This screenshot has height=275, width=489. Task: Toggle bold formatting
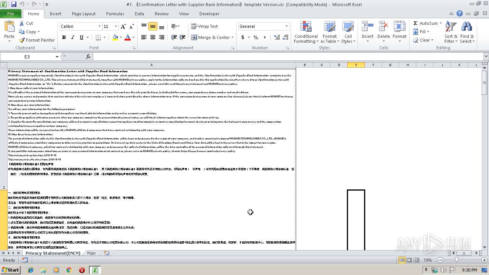point(64,37)
